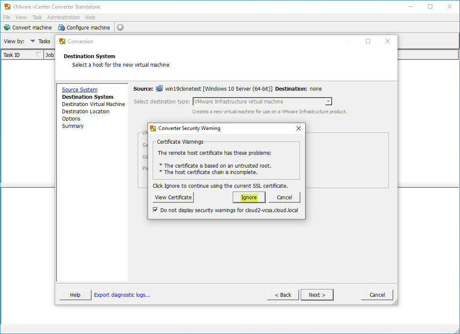Click View Certificate button

[x=173, y=197]
